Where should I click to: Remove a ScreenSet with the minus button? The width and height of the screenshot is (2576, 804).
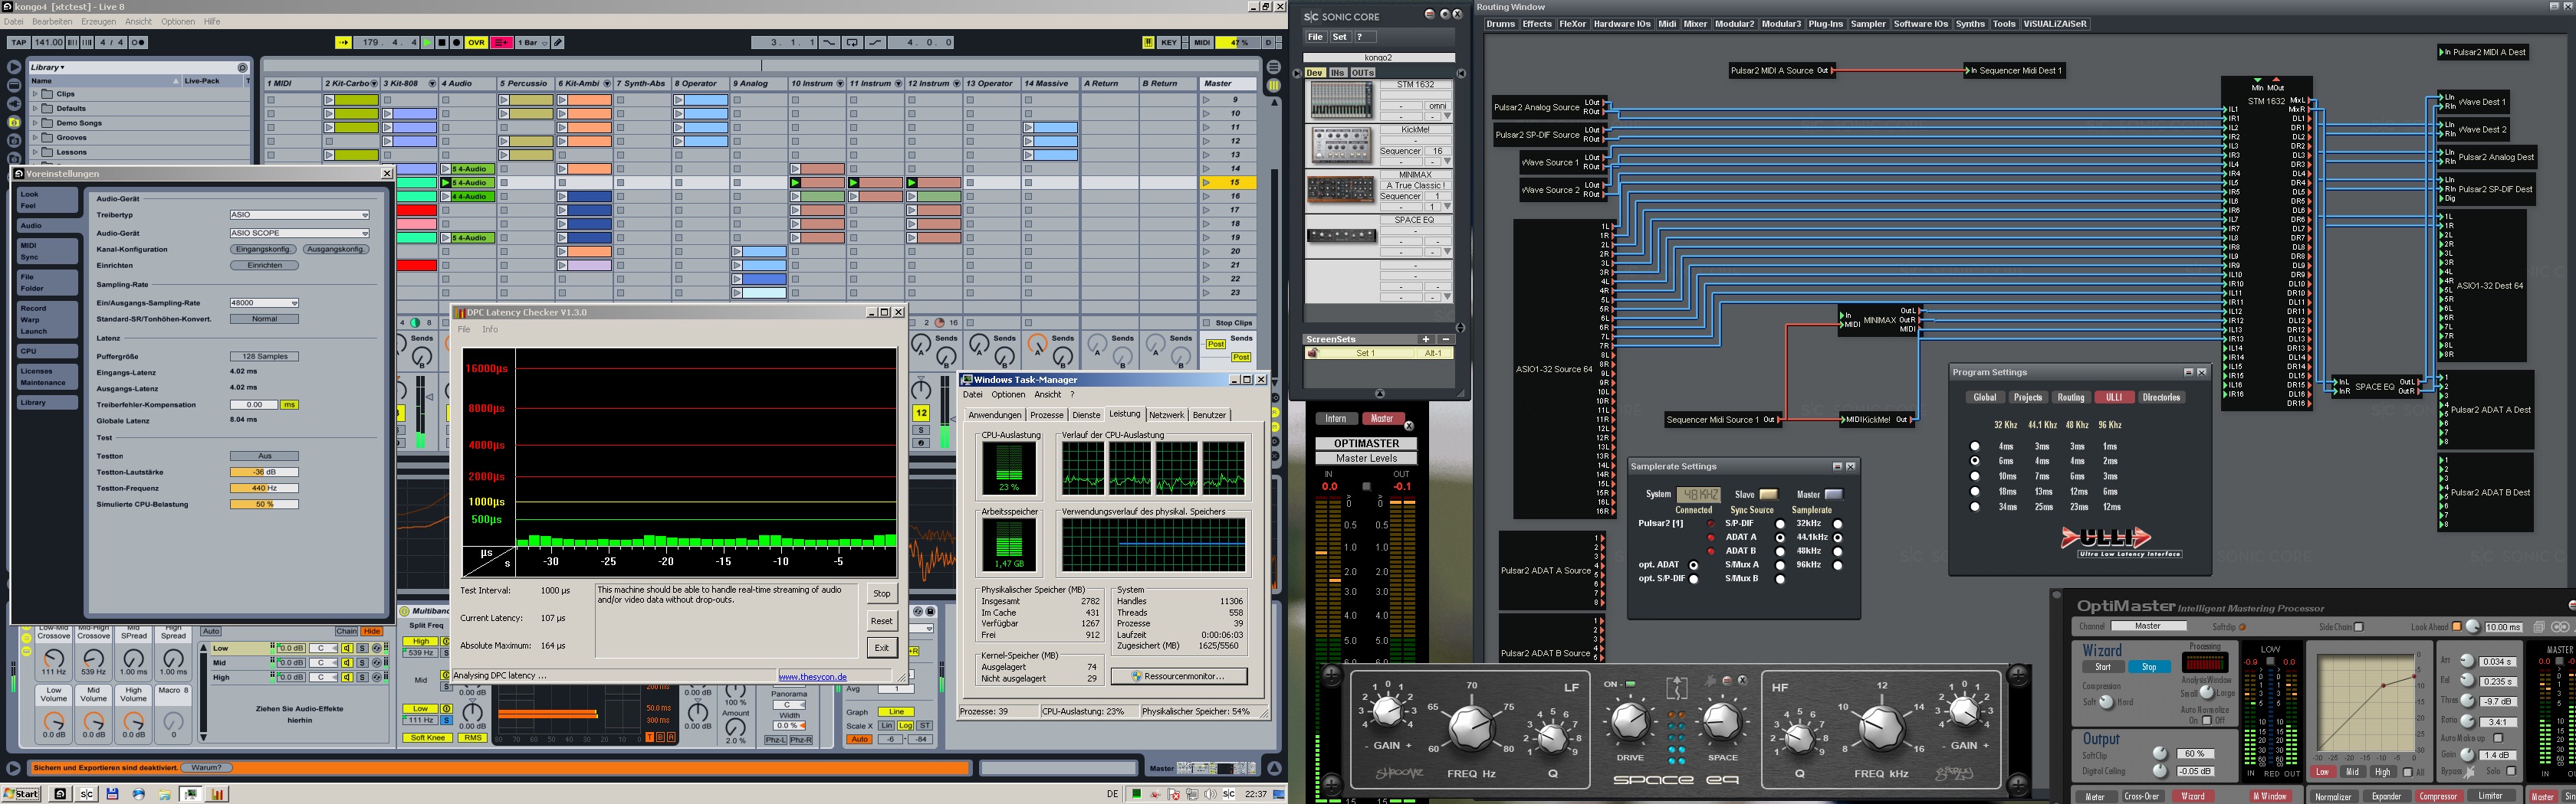[1445, 339]
